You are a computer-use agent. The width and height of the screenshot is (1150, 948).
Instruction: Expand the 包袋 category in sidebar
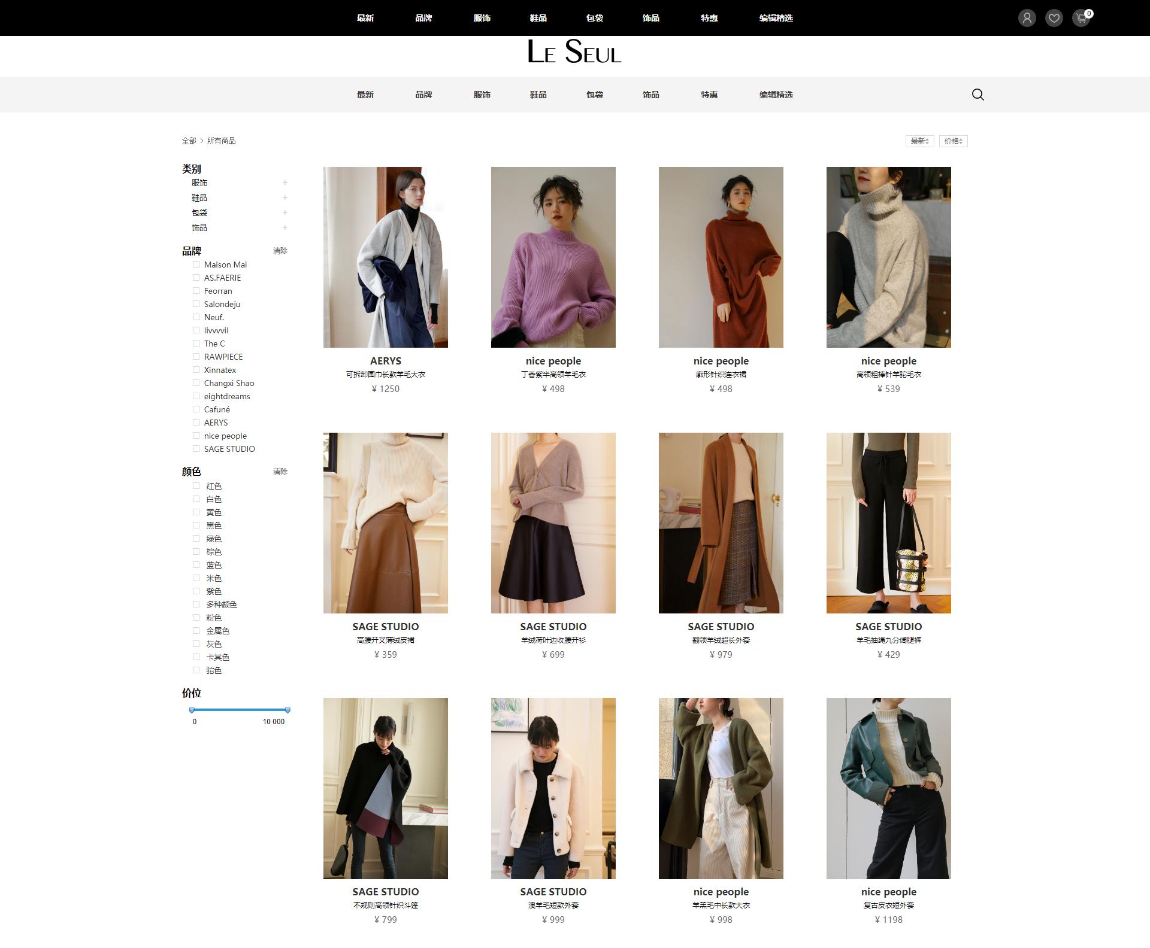click(x=285, y=212)
